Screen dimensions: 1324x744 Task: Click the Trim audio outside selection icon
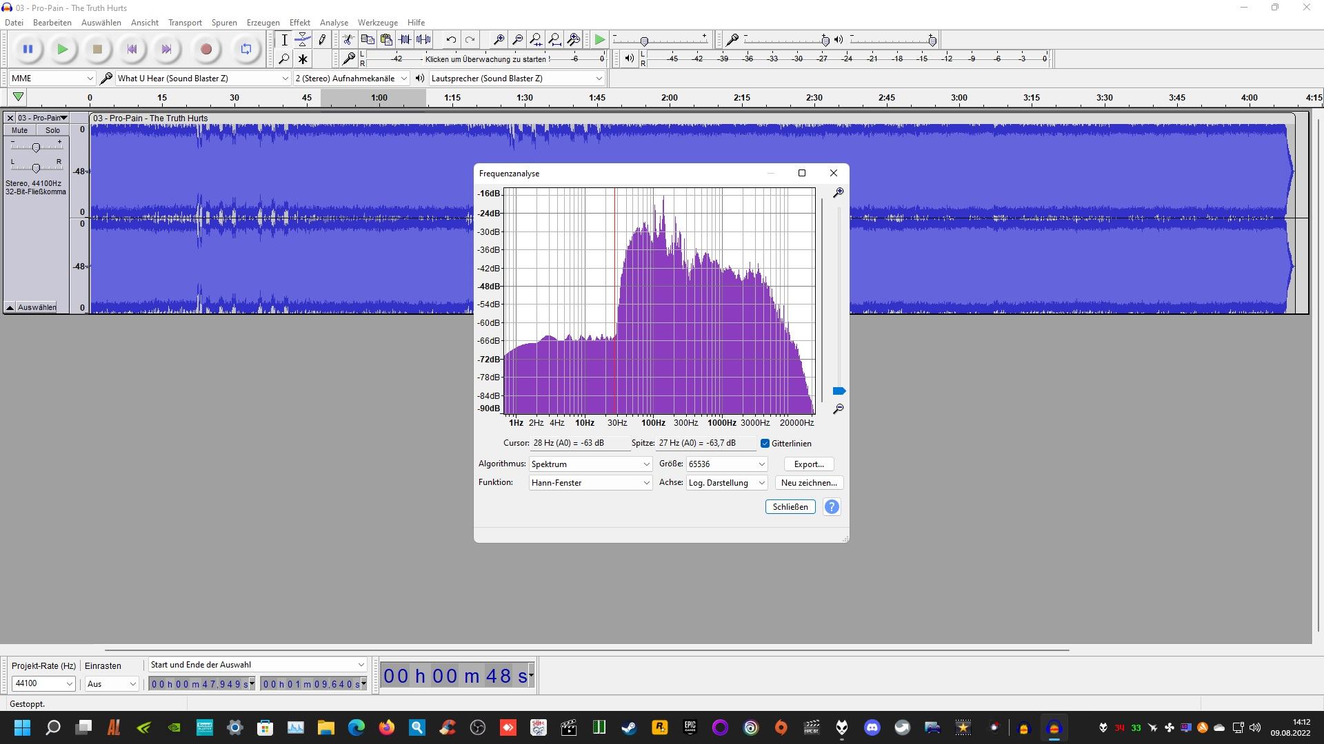point(405,40)
